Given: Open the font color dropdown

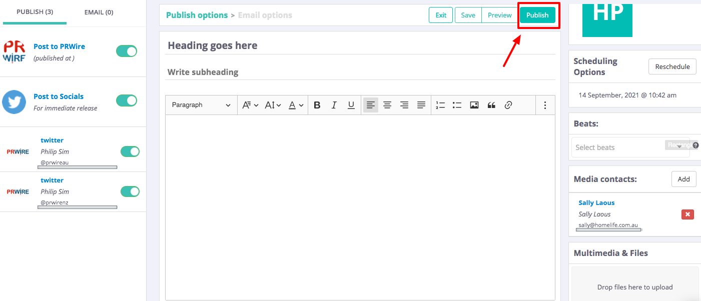Looking at the screenshot, I should pyautogui.click(x=296, y=105).
